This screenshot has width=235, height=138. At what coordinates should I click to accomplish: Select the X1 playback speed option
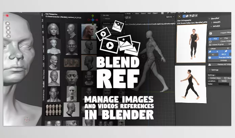tap(213, 55)
